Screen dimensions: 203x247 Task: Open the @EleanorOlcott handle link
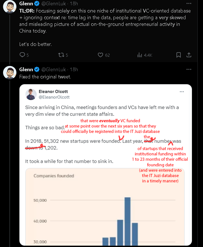coord(55,97)
